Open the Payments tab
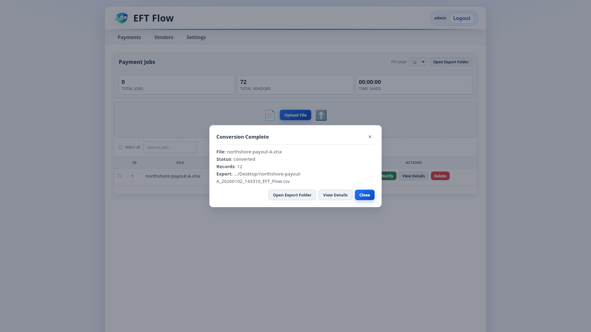The image size is (591, 332). click(129, 37)
